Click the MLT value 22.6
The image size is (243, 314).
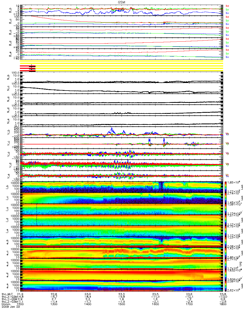[54, 294]
